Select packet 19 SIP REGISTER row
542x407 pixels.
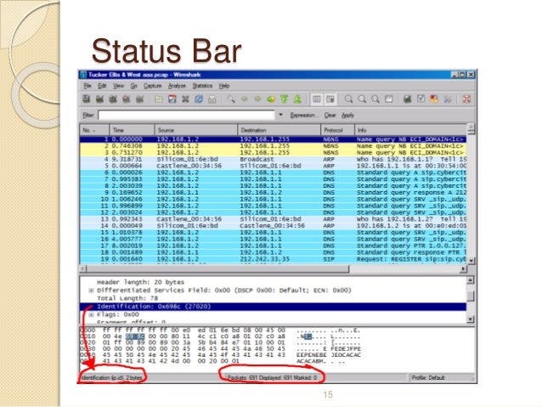273,259
